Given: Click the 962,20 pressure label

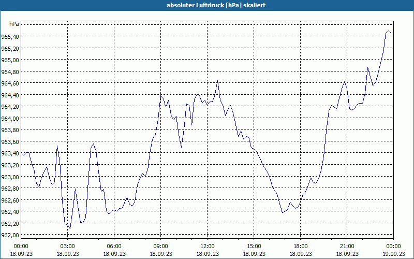Looking at the screenshot, I should tap(10, 223).
